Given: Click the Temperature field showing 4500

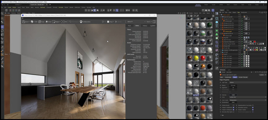Looking at the screenshot, I should coord(233,102).
